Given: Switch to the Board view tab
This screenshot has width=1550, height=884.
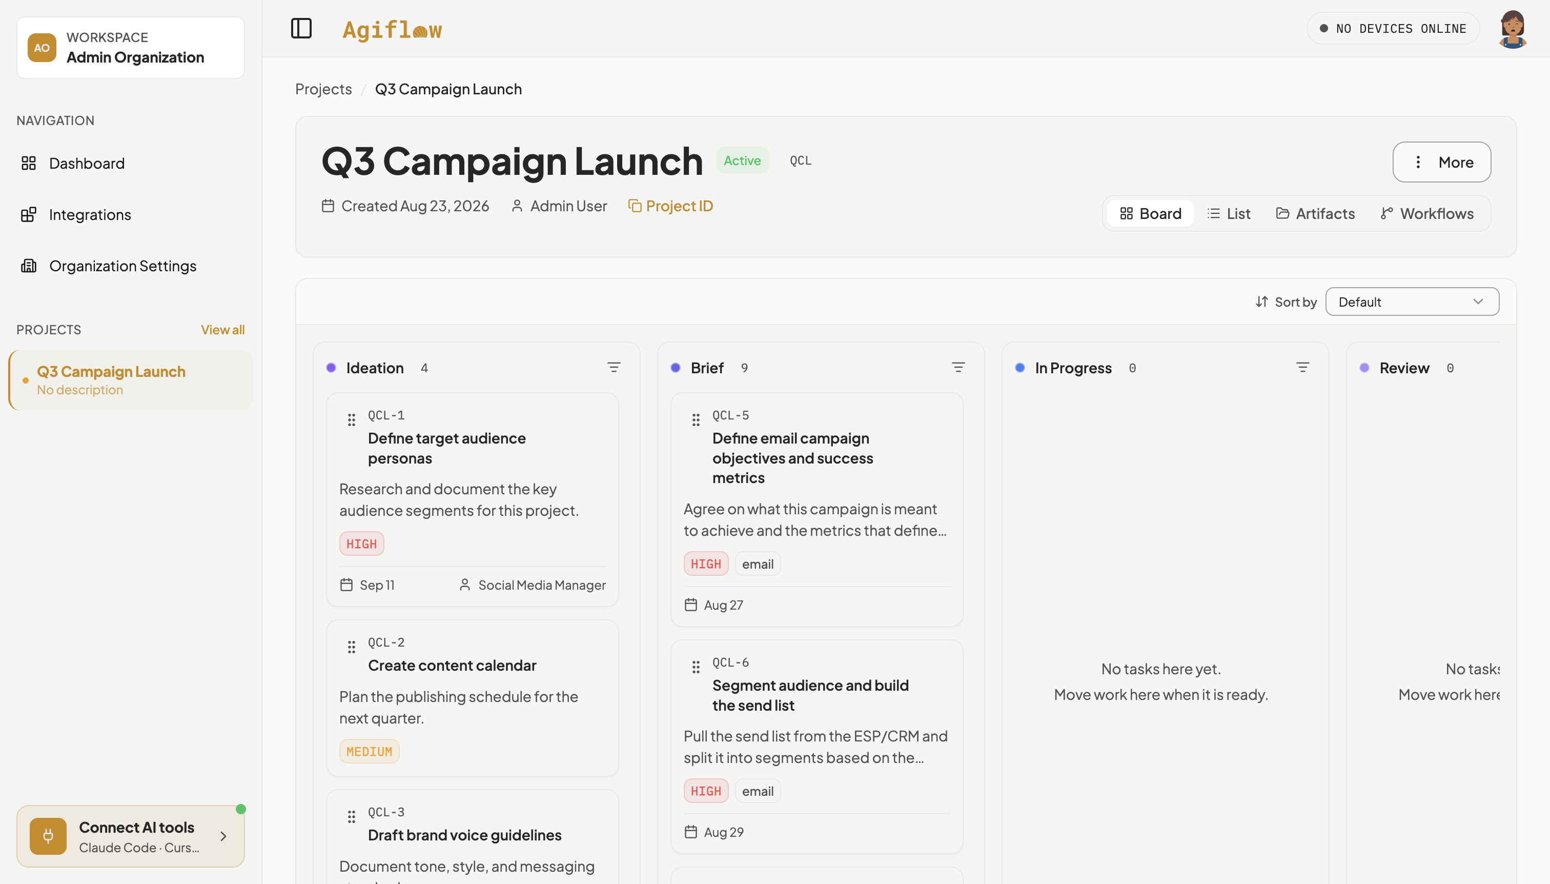Looking at the screenshot, I should 1150,214.
